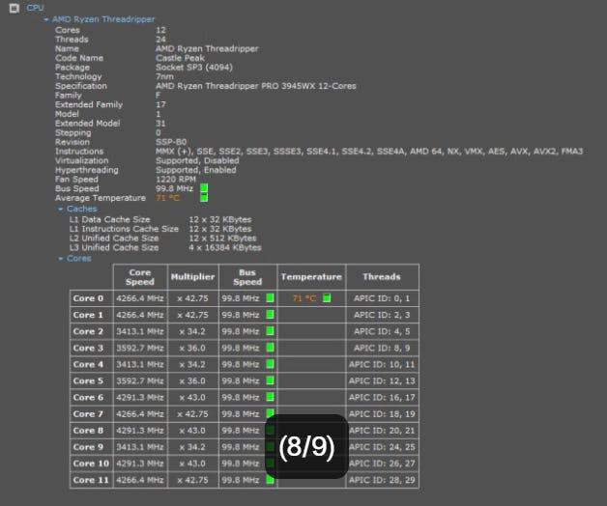Viewport: 607px width, 506px height.
Task: Click Core 2 bus speed green indicator
Action: (271, 331)
